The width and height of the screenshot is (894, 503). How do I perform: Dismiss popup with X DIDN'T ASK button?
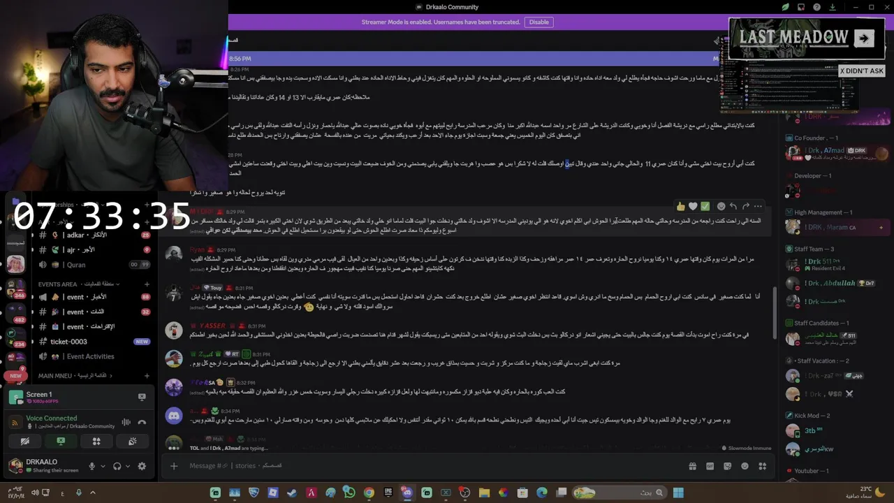pyautogui.click(x=861, y=71)
